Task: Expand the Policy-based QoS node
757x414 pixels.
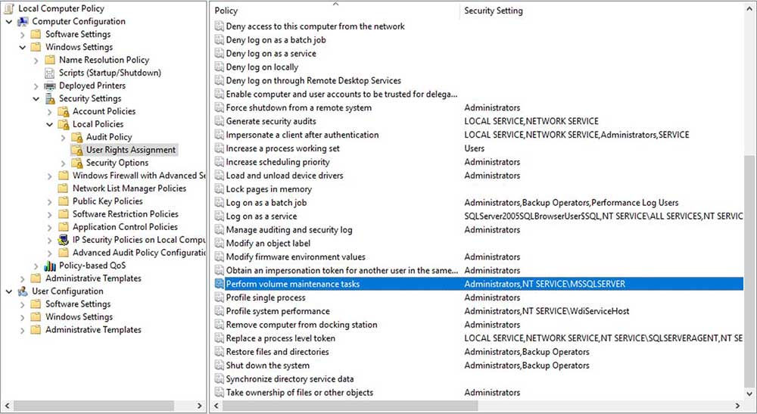Action: 36,266
